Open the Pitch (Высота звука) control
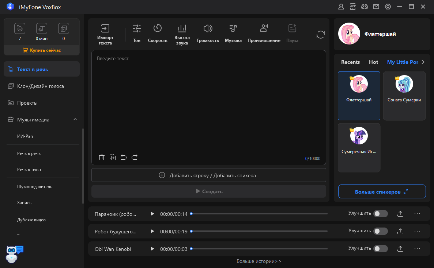Viewport: 434px width, 268px height. click(182, 35)
